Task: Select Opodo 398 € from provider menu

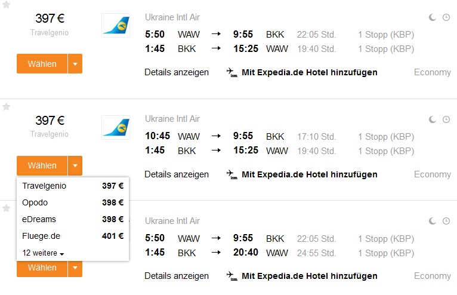Action: click(x=73, y=202)
